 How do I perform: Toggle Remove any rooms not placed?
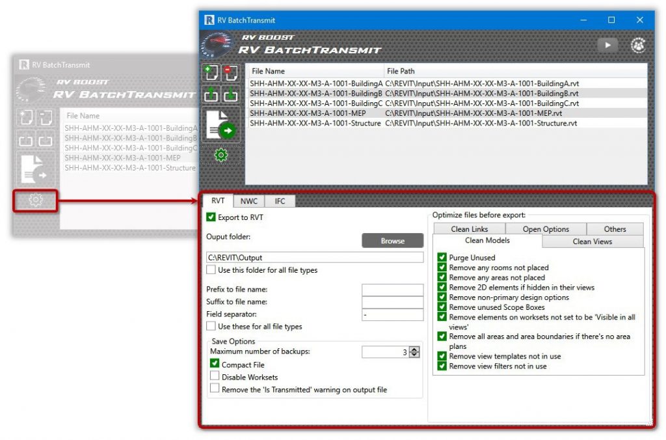coord(442,267)
